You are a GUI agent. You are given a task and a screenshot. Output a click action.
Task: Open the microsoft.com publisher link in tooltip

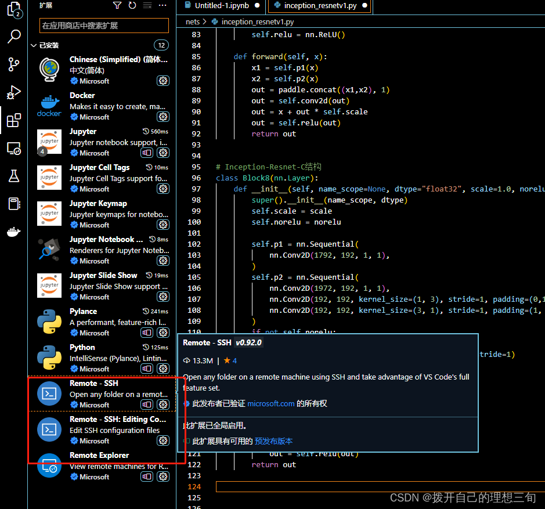point(271,403)
